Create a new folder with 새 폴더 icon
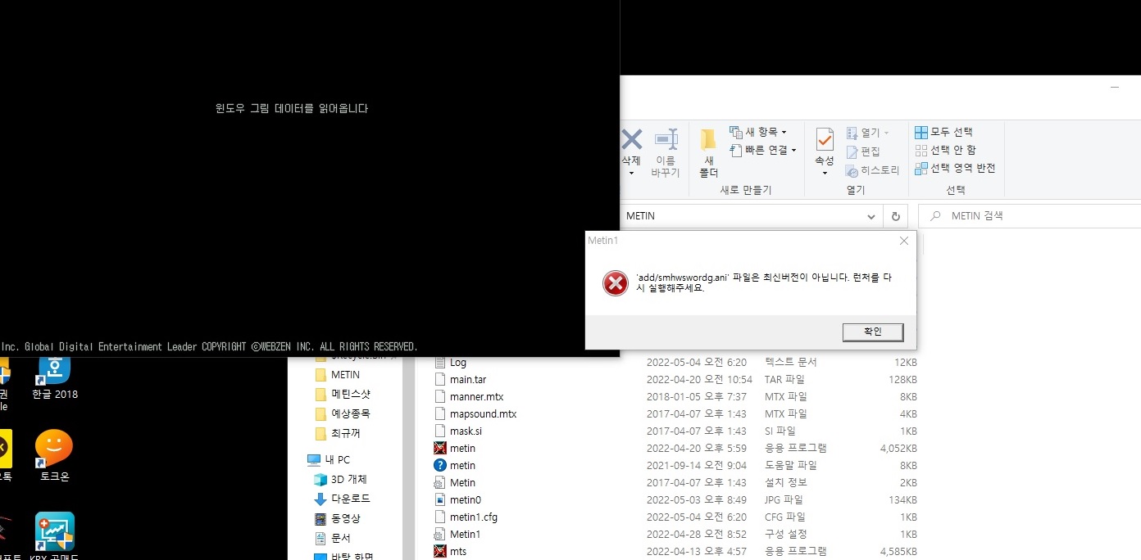This screenshot has width=1141, height=560. click(x=709, y=153)
